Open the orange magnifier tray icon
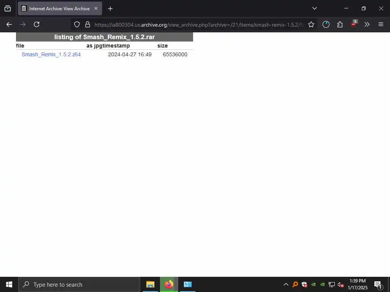This screenshot has height=292, width=390. (x=295, y=284)
